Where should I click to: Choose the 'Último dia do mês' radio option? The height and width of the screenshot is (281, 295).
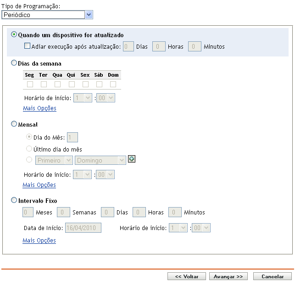(29, 149)
